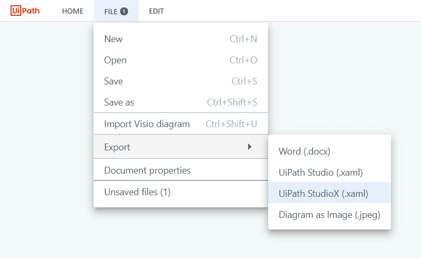This screenshot has width=421, height=258.
Task: Export to UiPath StudioX (.xaml)
Action: pyautogui.click(x=329, y=193)
